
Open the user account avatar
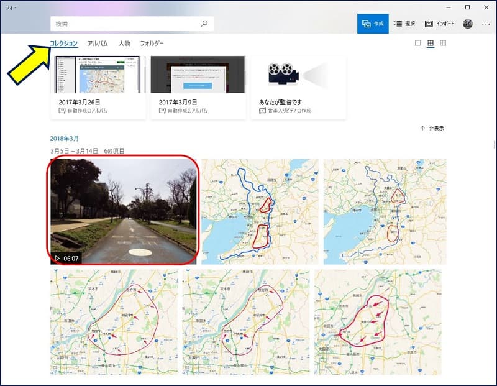tap(468, 24)
